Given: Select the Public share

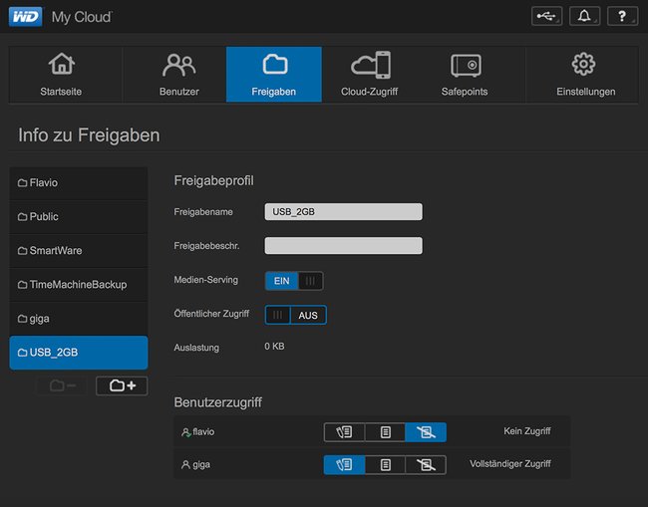Looking at the screenshot, I should click(x=79, y=217).
